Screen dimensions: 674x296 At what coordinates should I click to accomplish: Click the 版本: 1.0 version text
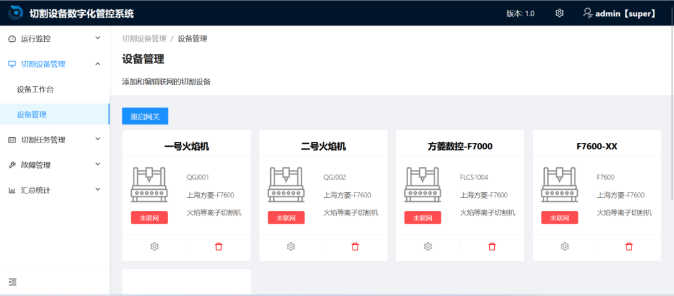tap(520, 13)
